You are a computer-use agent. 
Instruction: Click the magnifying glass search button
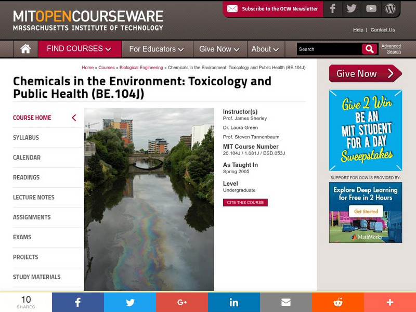coord(370,49)
